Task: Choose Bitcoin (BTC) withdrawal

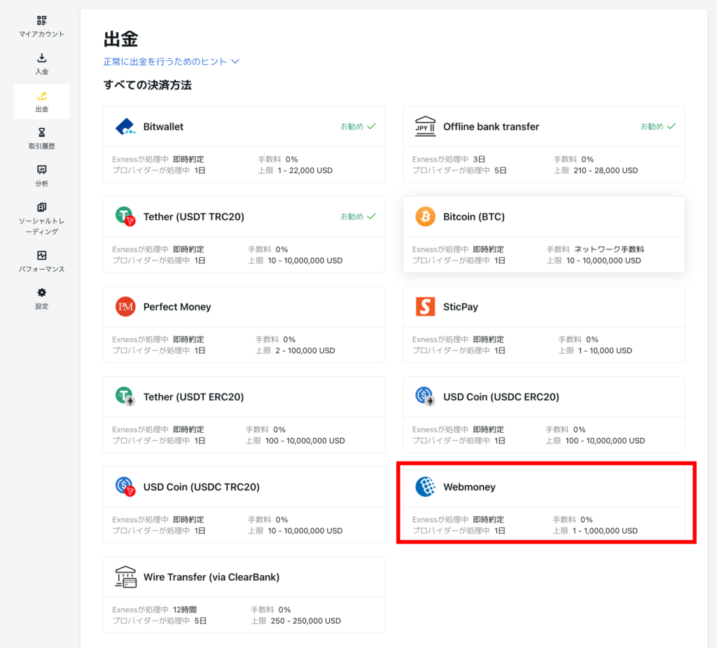Action: point(543,234)
